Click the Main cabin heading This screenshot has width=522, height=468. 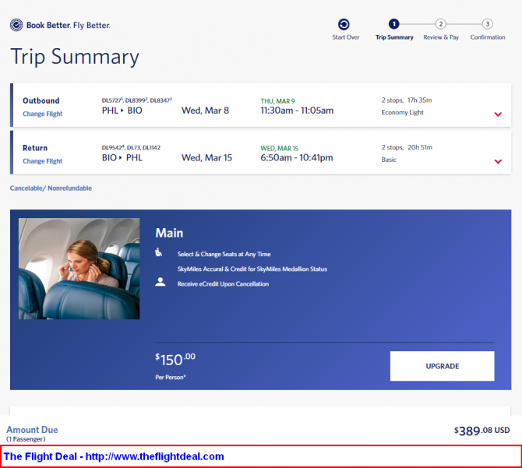click(x=169, y=233)
